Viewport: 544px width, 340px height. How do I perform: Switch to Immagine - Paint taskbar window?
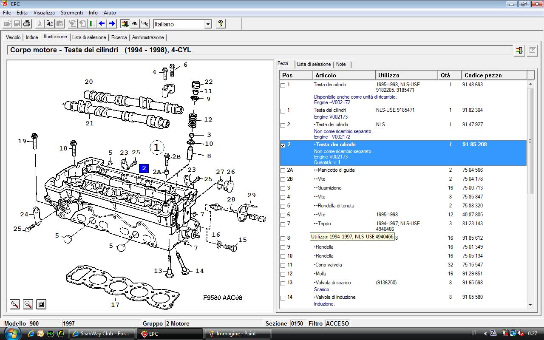(238, 334)
